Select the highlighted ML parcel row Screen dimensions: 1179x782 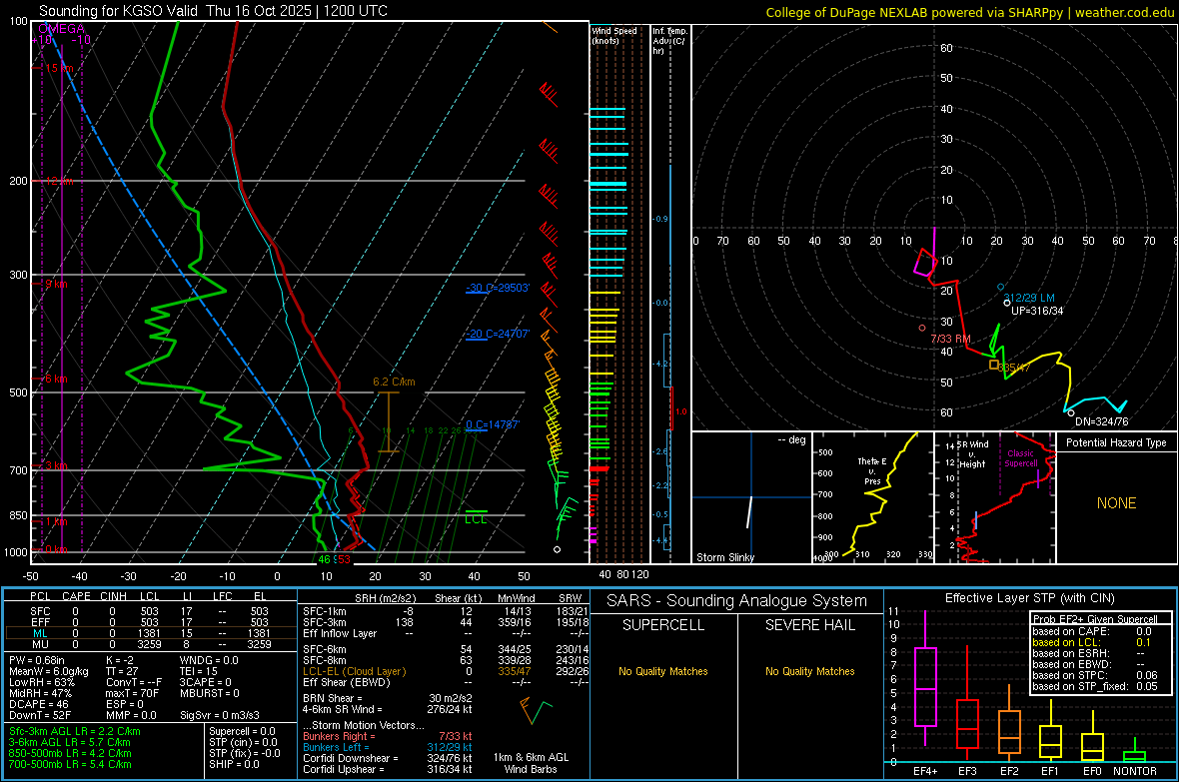point(151,633)
